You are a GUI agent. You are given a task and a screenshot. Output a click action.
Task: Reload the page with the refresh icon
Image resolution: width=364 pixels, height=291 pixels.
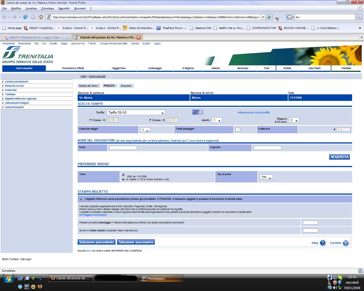(x=25, y=17)
